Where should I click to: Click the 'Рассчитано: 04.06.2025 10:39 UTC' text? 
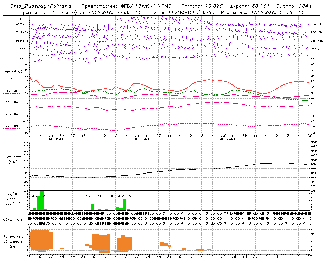coord(263,12)
